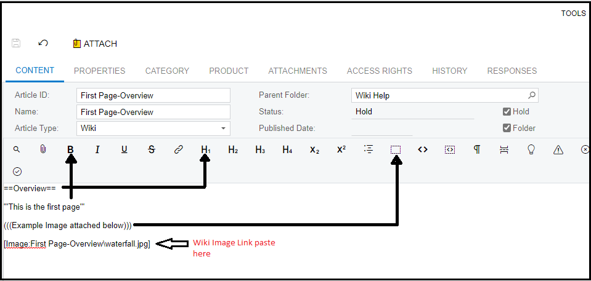Apply Italic formatting from toolbar

pyautogui.click(x=97, y=149)
